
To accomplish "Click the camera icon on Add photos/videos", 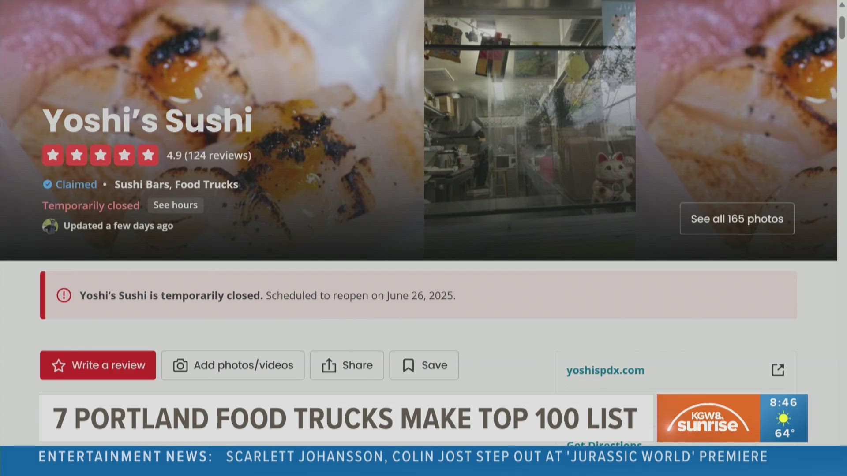I will [180, 365].
